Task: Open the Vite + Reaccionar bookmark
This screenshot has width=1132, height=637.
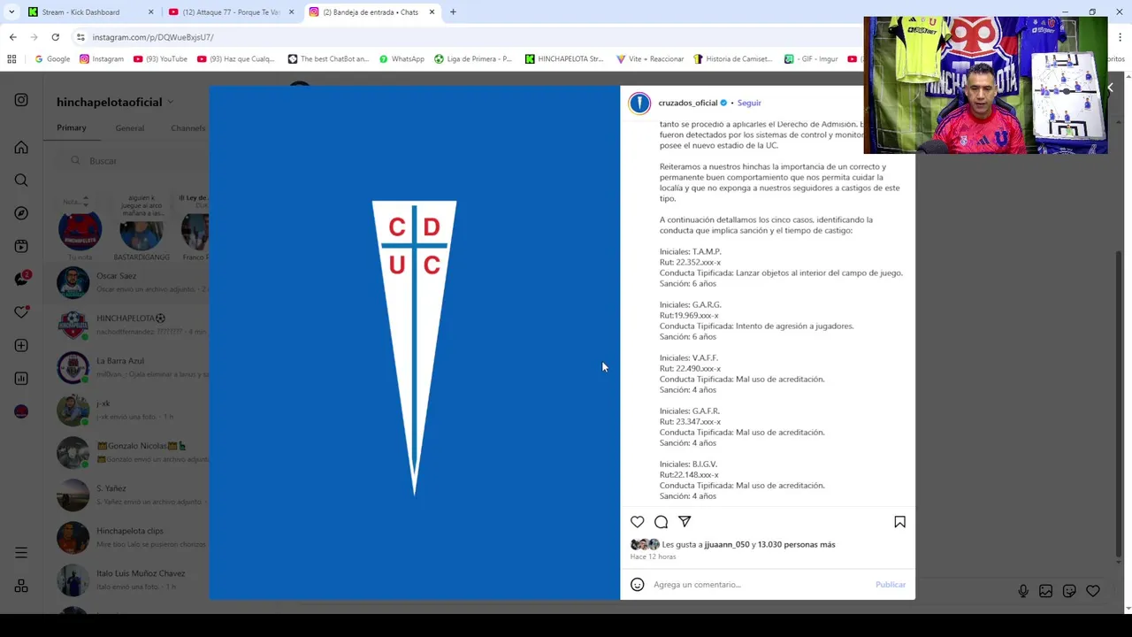Action: tap(650, 59)
